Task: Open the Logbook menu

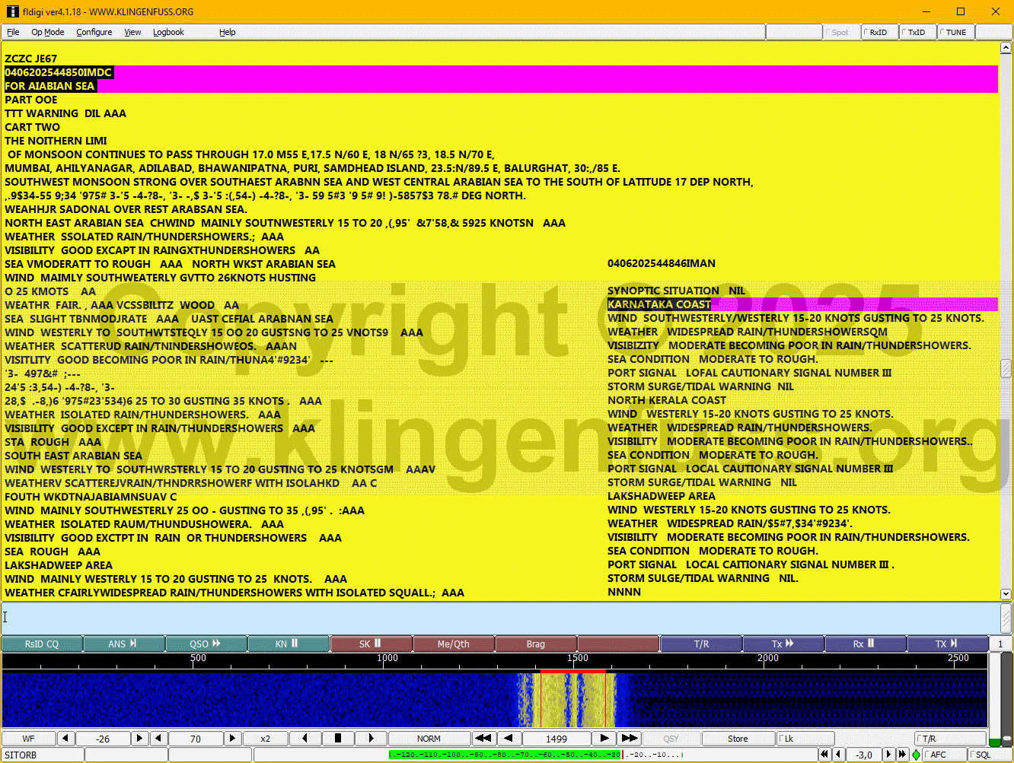Action: (168, 33)
